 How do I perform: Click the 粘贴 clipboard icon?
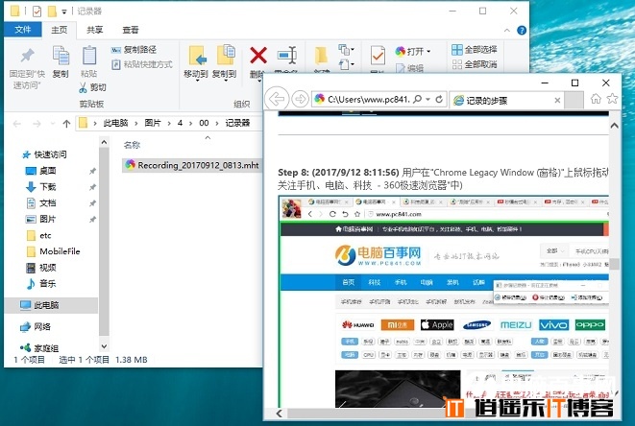88,56
